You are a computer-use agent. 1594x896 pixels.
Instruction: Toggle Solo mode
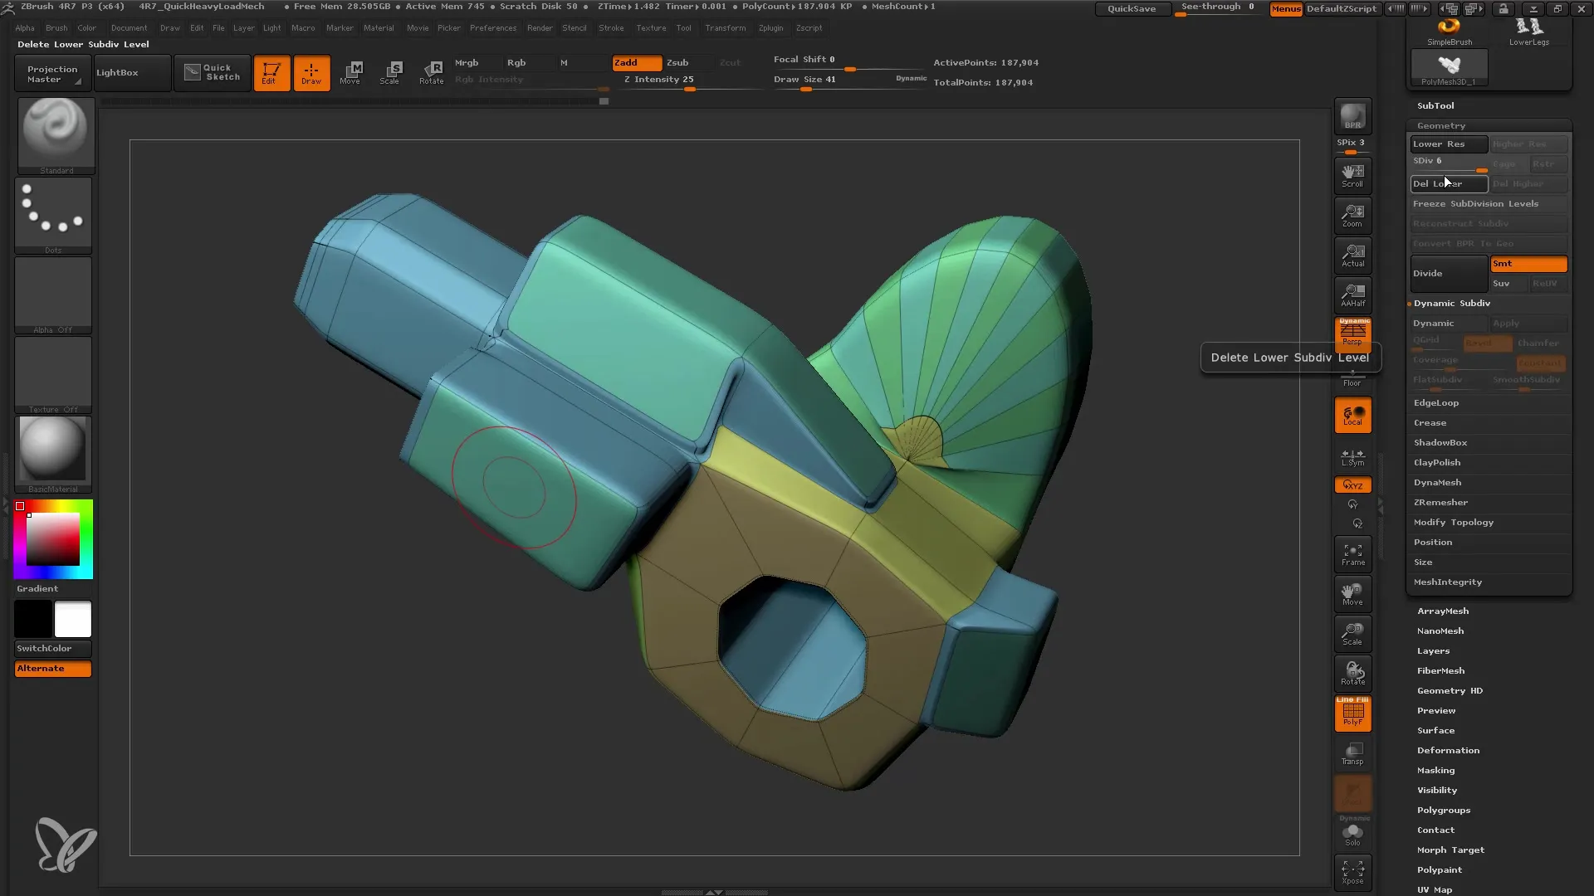(1352, 833)
